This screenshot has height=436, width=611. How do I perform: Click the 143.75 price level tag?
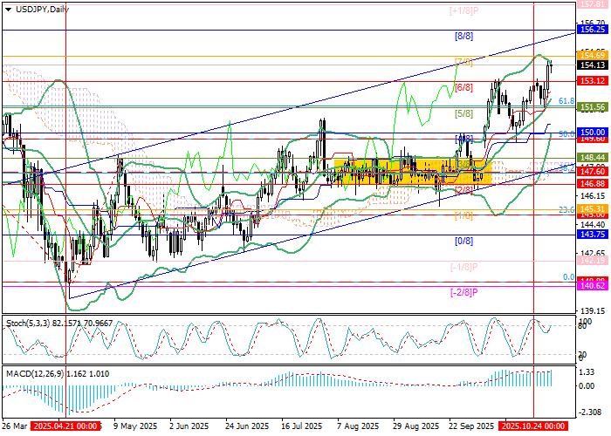pyautogui.click(x=593, y=235)
